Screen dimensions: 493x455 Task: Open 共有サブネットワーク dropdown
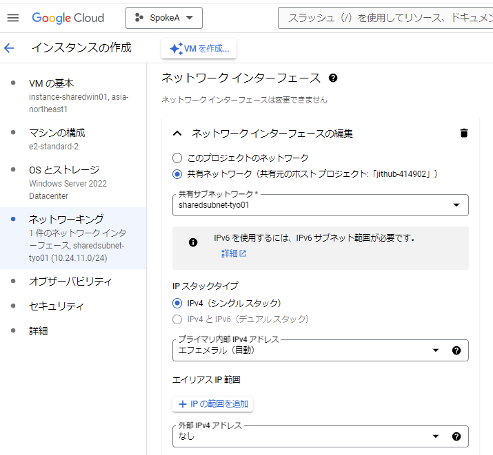[x=321, y=205]
